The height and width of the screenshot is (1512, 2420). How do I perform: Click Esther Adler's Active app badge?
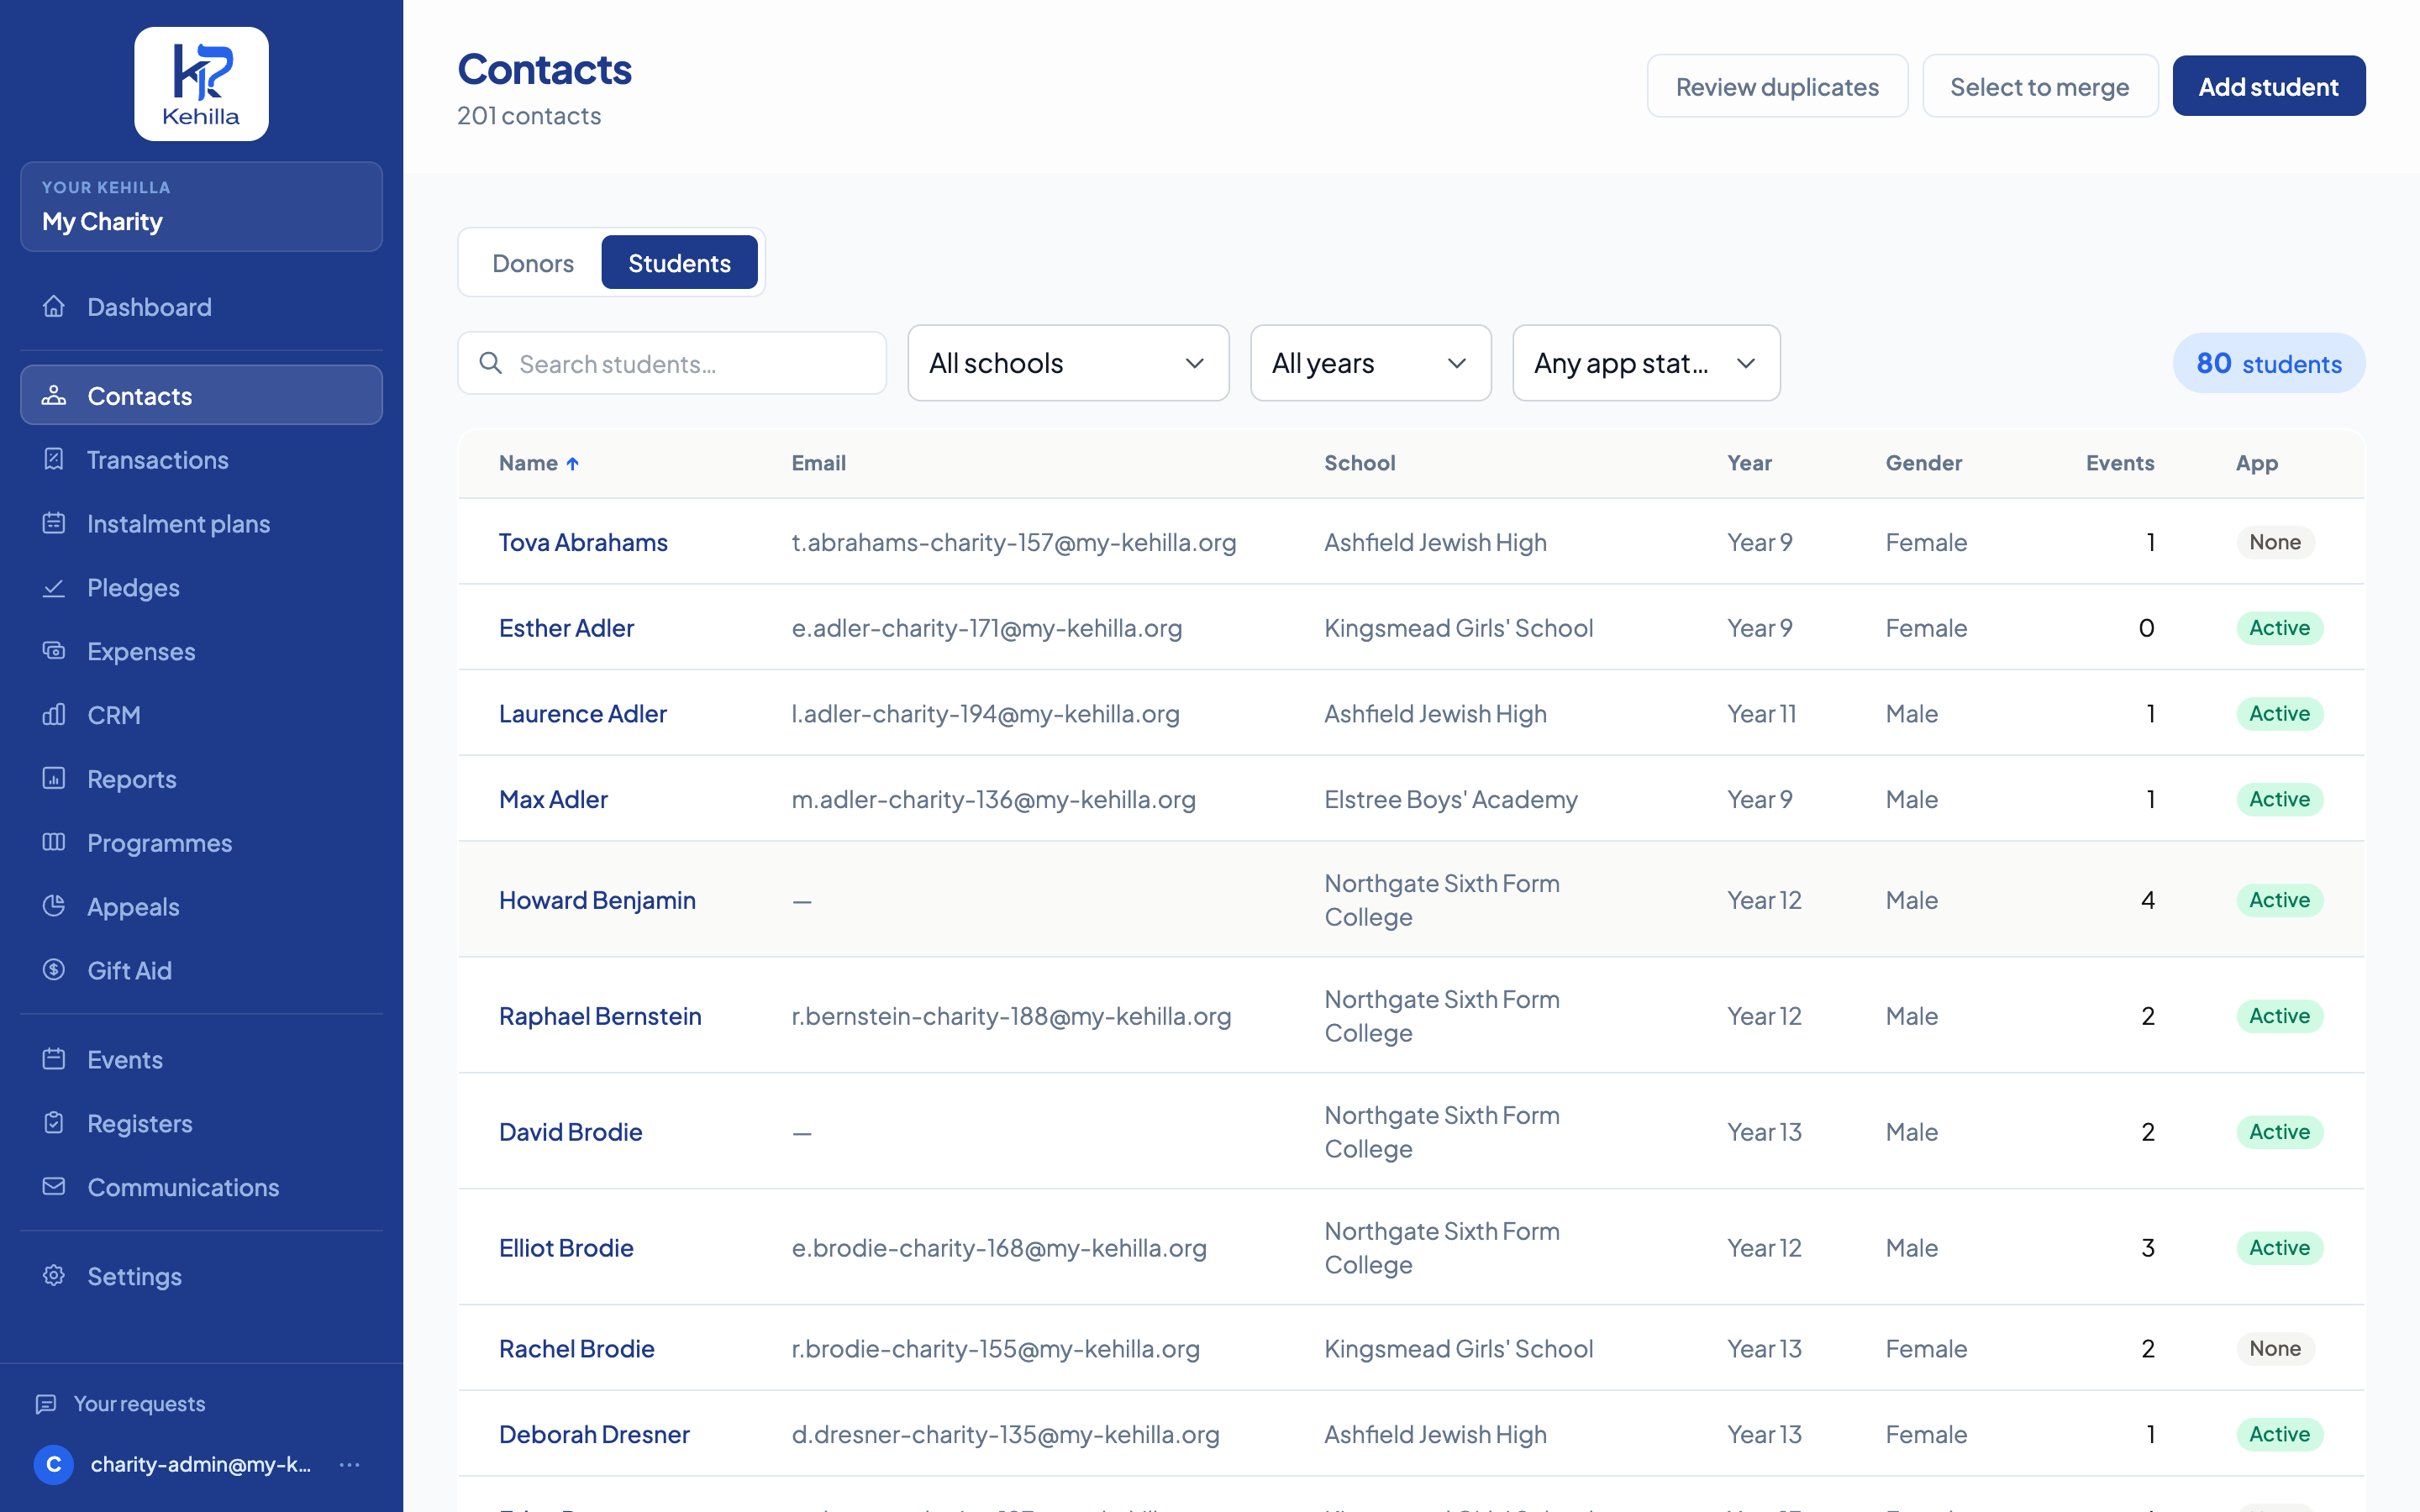tap(2279, 628)
